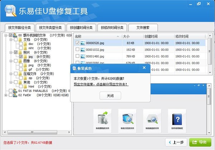Screen dimensions: 215x150
Task: Uncheck the 00000520.jpg file checkbox
Action: [77, 43]
